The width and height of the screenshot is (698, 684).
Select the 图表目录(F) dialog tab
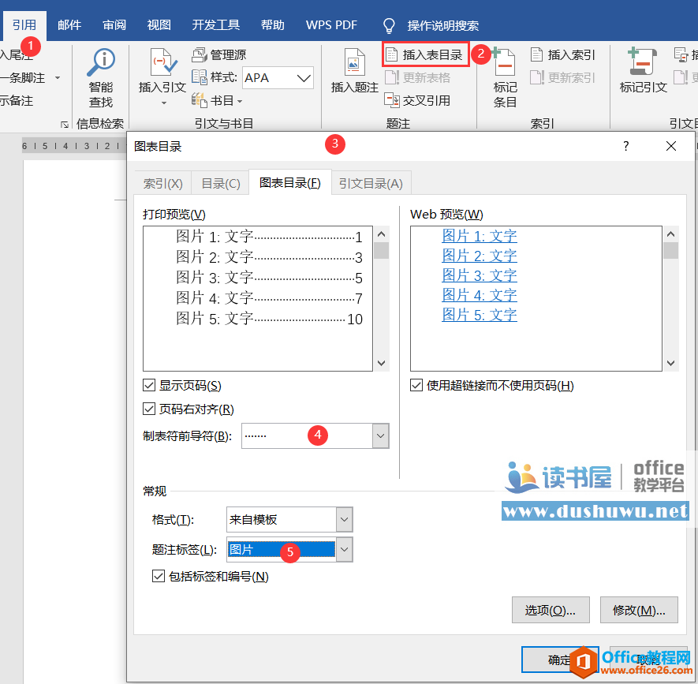click(x=289, y=183)
